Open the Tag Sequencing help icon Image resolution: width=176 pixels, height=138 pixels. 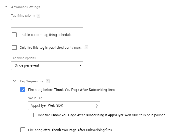48,81
